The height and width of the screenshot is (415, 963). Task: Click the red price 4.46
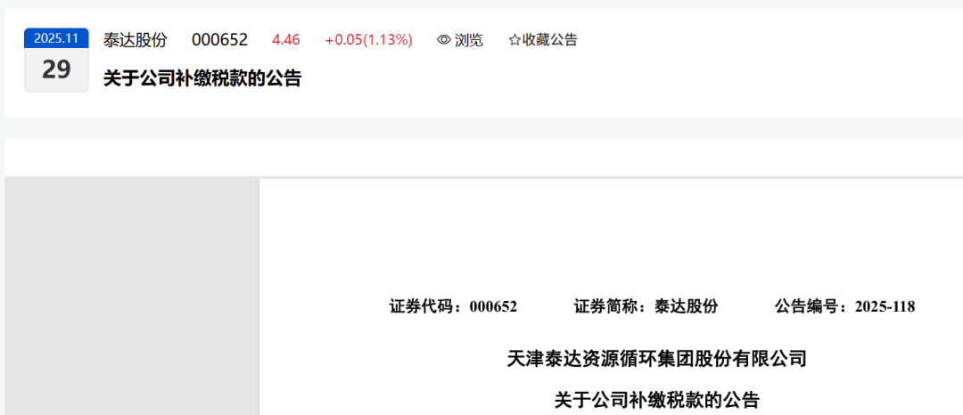pyautogui.click(x=286, y=40)
